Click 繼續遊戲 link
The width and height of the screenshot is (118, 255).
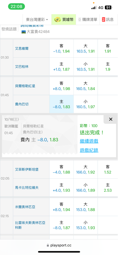click(89, 141)
